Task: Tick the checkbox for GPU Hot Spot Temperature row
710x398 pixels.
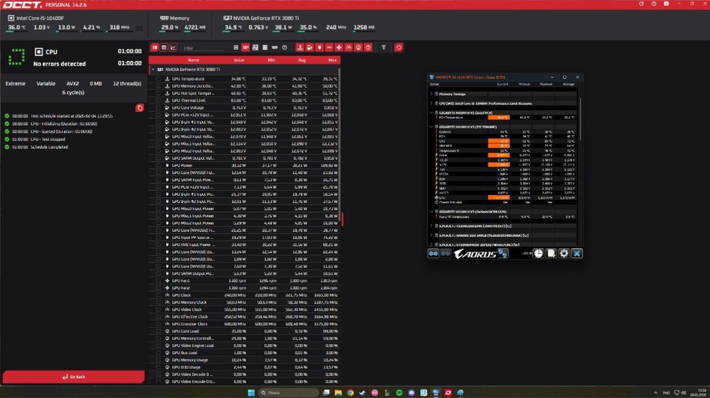Action: point(158,93)
